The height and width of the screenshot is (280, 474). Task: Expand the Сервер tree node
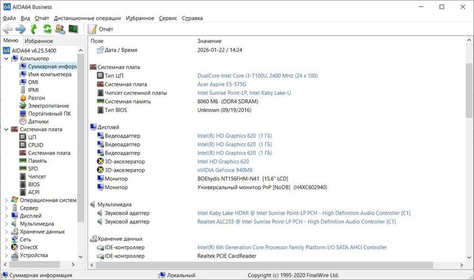6,208
